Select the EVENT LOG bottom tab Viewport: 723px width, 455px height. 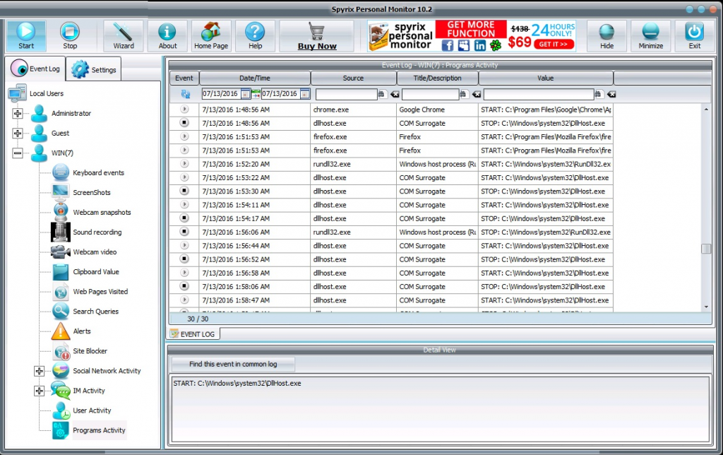[195, 333]
